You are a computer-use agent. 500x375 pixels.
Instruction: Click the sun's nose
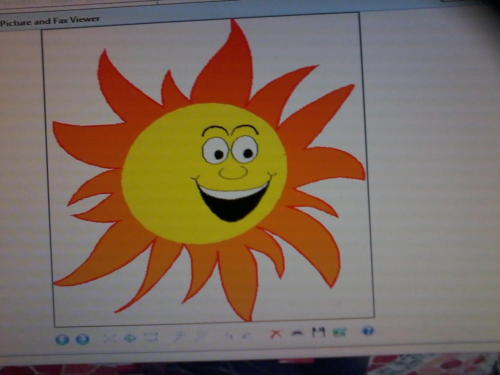pos(233,172)
